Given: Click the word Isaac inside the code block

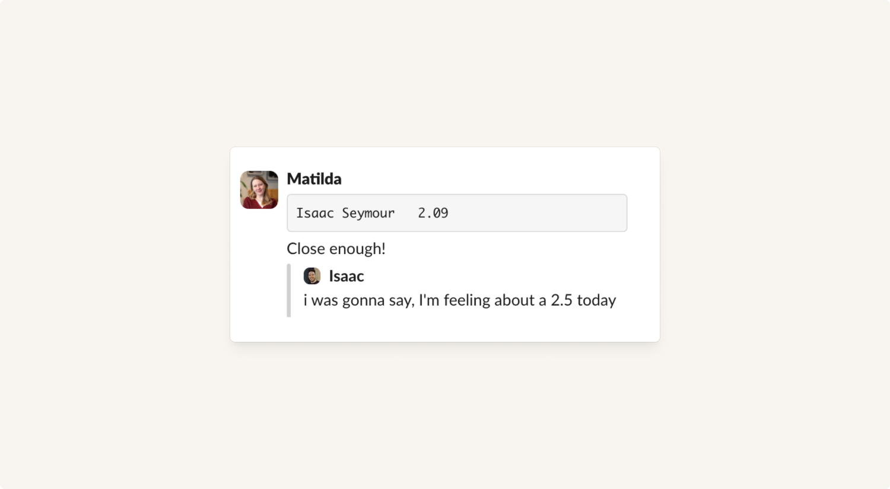Looking at the screenshot, I should click(315, 213).
